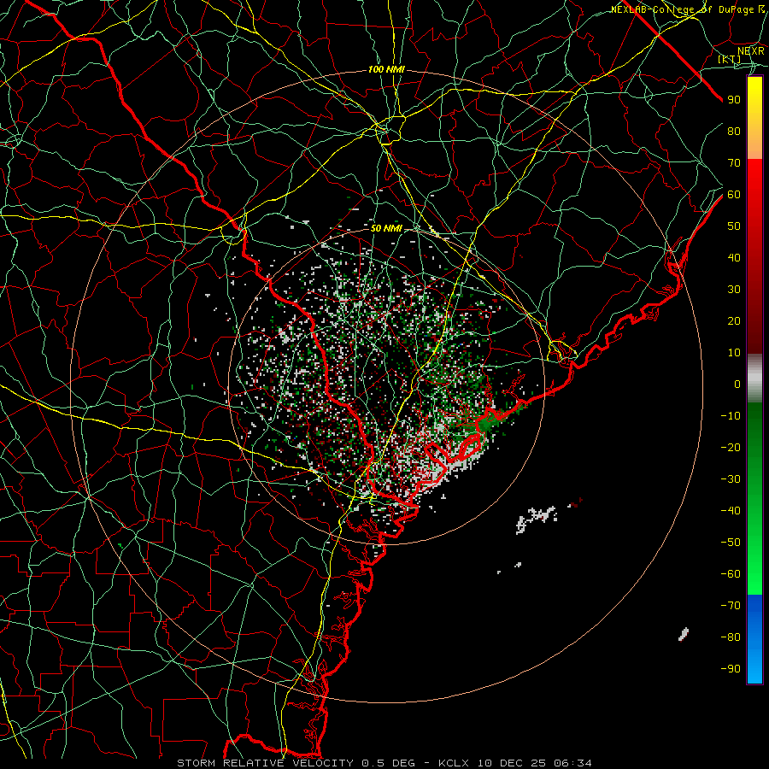Image resolution: width=769 pixels, height=769 pixels.
Task: Click the "STORM RELATIVE VELOCITY 0.5 DEG" caption
Action: pos(296,763)
